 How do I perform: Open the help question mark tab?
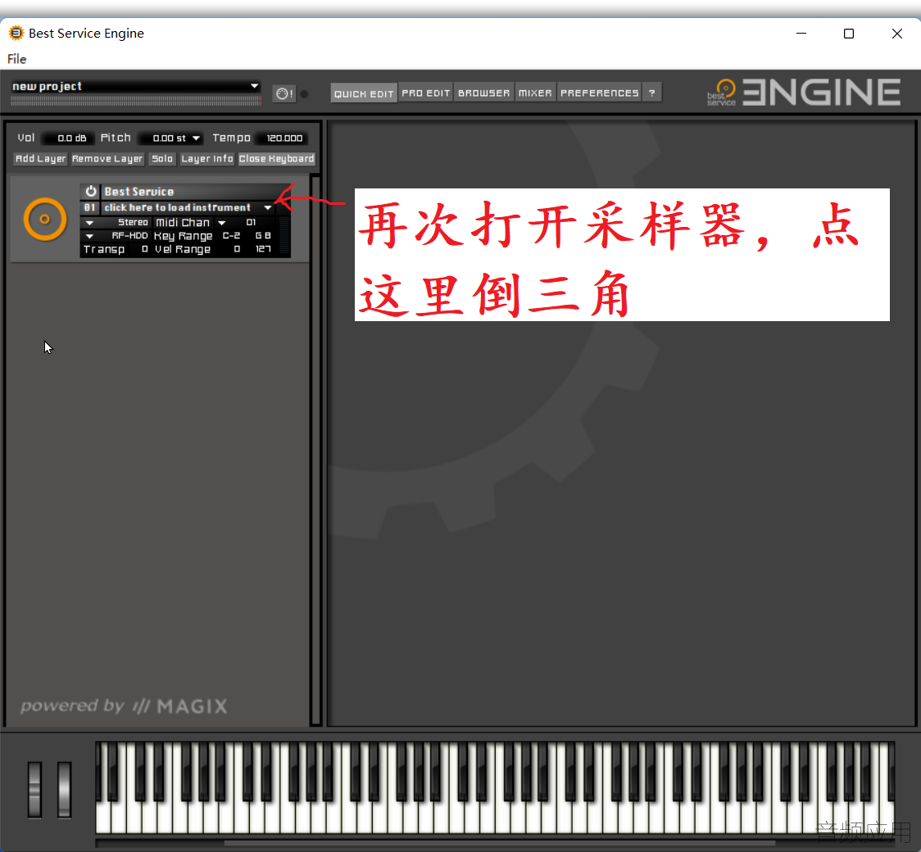[x=651, y=93]
